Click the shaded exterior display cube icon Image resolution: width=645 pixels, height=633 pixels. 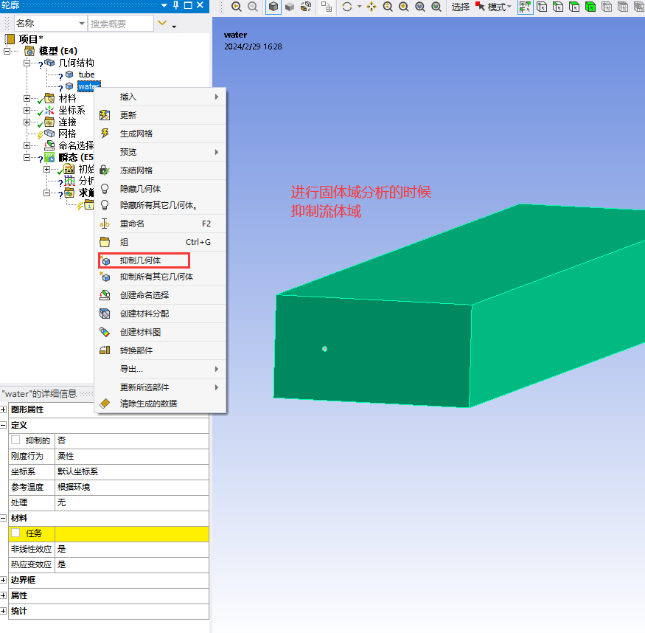[x=273, y=7]
